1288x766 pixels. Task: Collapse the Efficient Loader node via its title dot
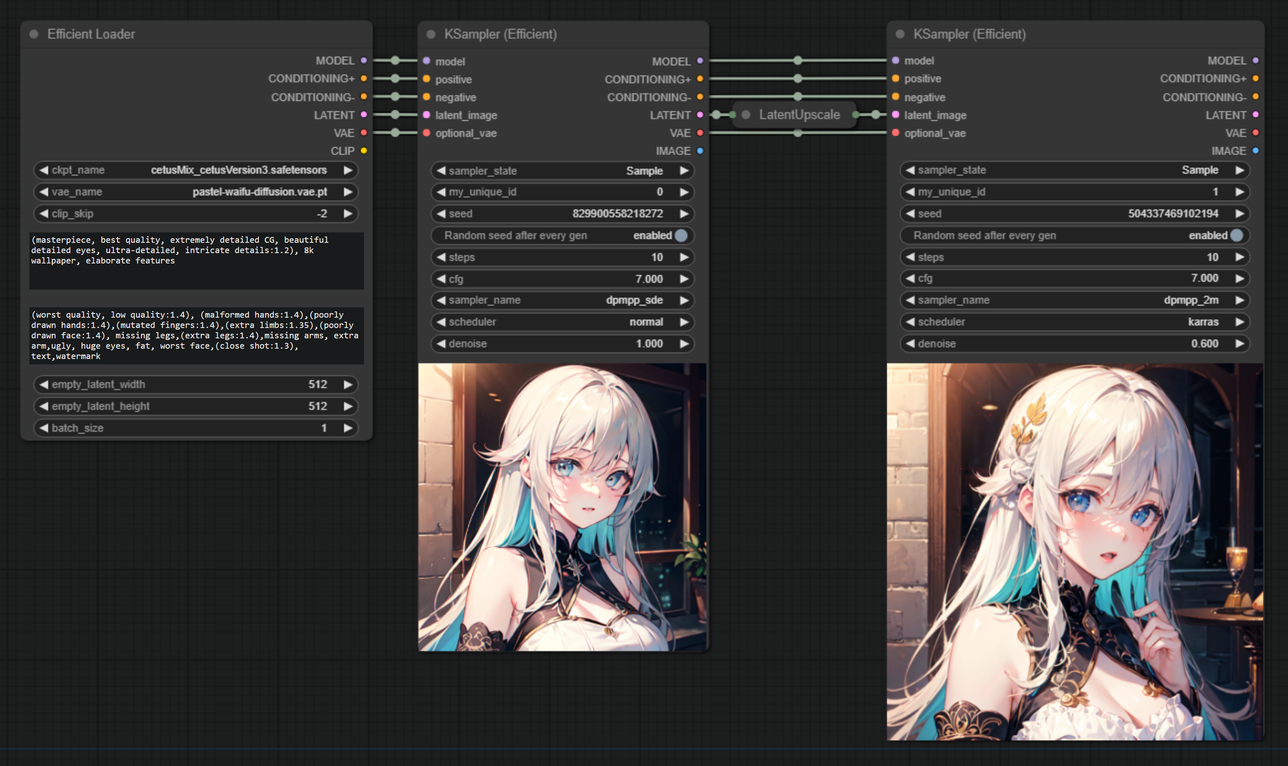coord(34,34)
